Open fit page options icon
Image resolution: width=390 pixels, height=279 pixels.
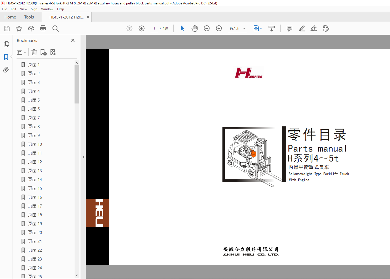(x=258, y=28)
